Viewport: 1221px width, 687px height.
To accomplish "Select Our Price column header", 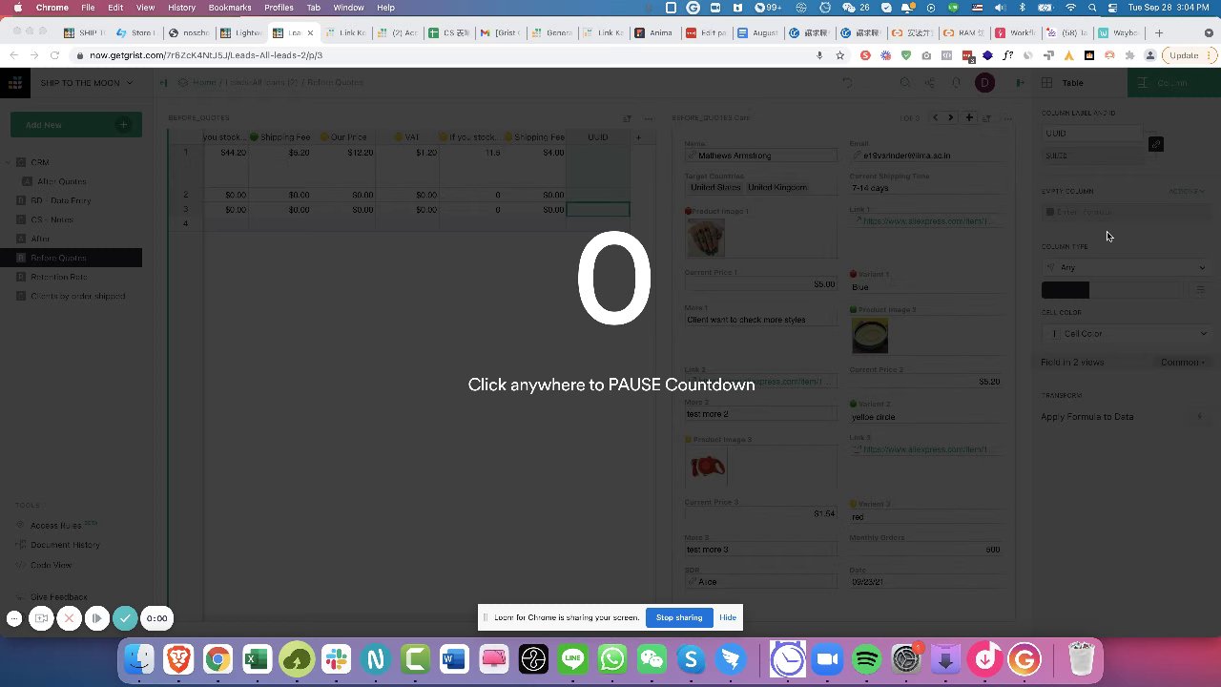I will (x=347, y=137).
